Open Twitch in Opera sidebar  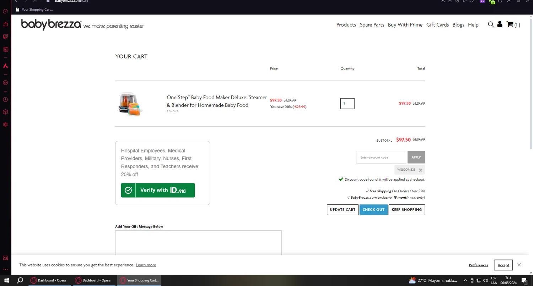pyautogui.click(x=5, y=36)
